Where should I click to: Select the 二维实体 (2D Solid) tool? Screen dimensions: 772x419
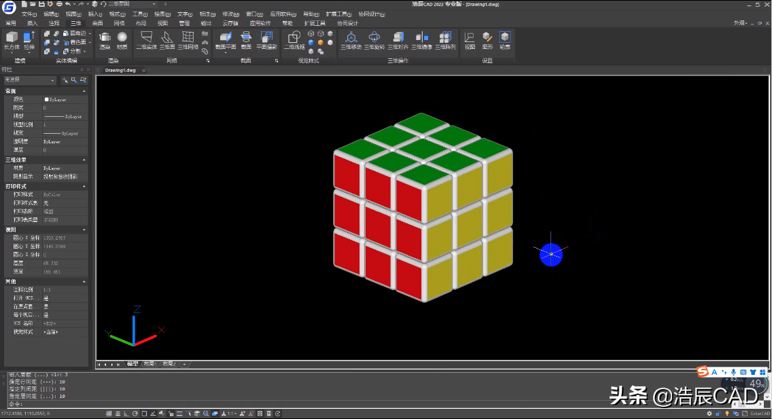click(146, 40)
